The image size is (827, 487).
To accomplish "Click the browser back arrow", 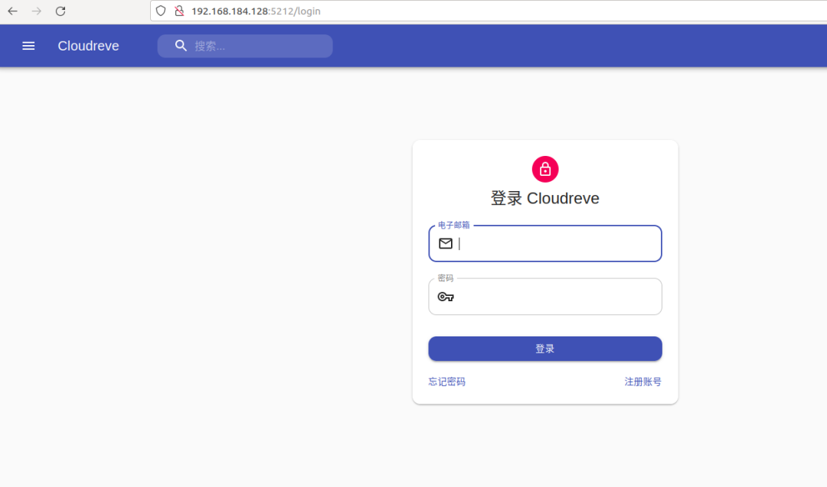I will 11,11.
